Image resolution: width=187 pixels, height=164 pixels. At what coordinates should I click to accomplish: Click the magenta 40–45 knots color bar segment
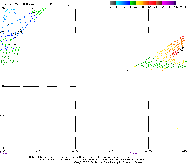[x=166, y=3]
